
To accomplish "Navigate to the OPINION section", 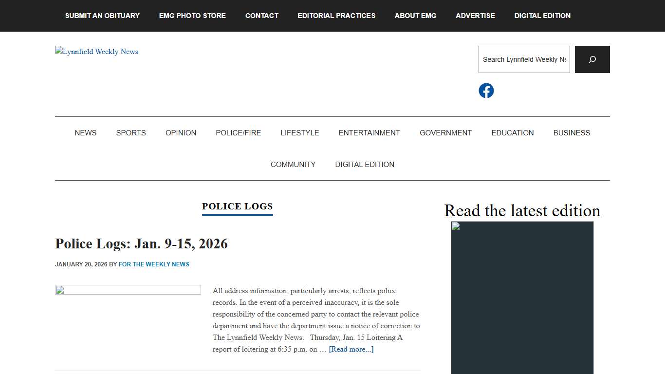I will [181, 132].
